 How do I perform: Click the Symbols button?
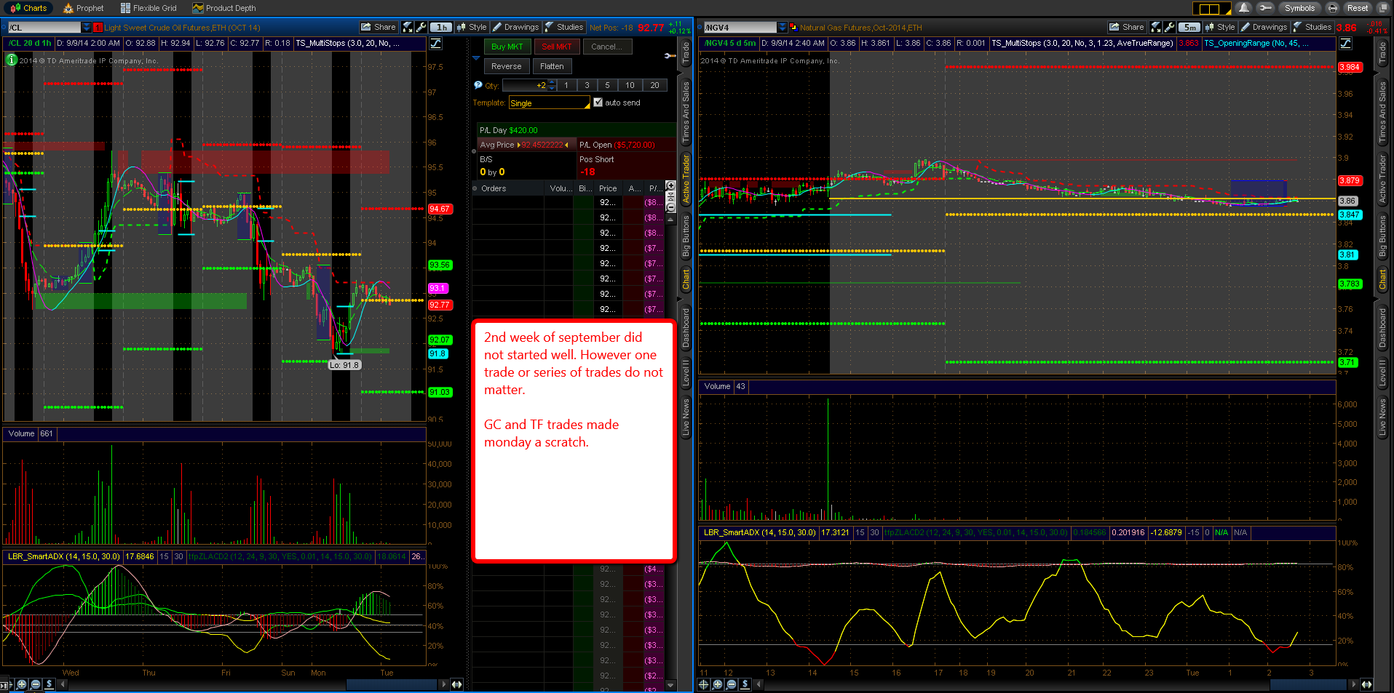(1299, 8)
